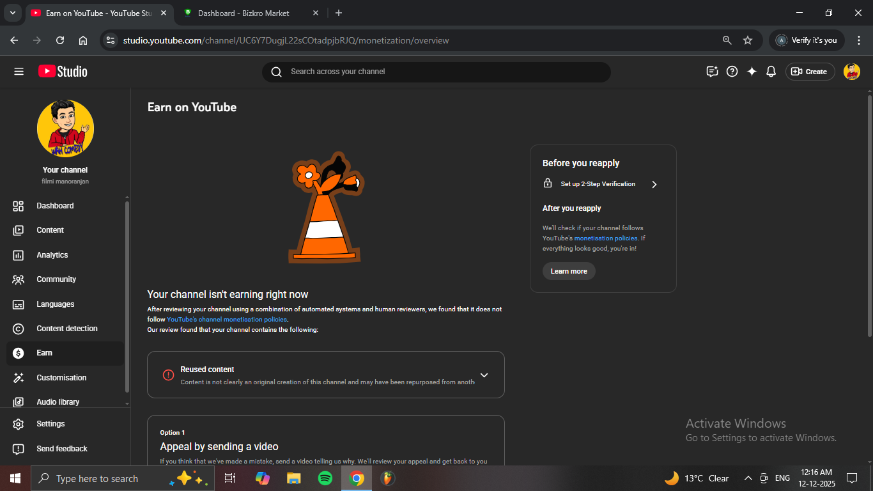Bookmark this page with the star icon
The image size is (873, 491).
tap(748, 40)
